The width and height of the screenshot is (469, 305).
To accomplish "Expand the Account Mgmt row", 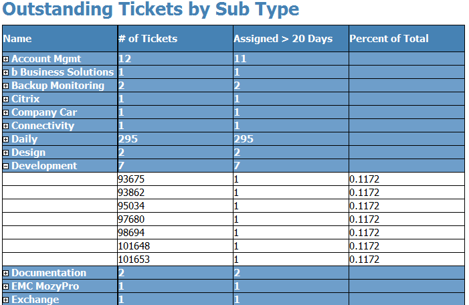I will (x=5, y=60).
